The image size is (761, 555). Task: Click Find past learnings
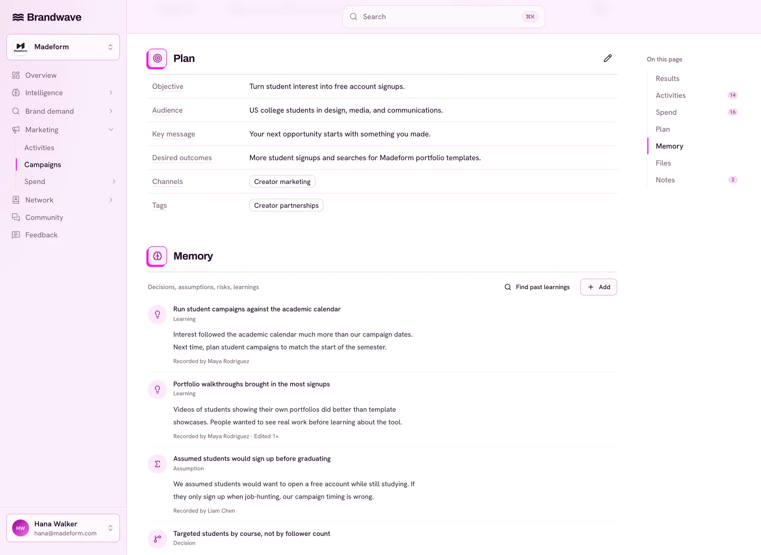pos(537,287)
